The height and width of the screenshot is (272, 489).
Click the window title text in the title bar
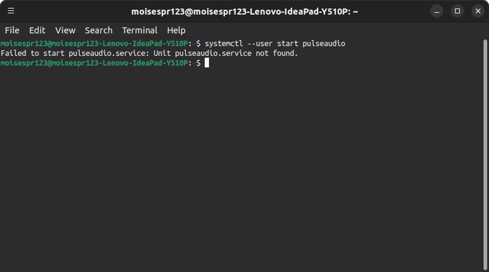tap(244, 11)
